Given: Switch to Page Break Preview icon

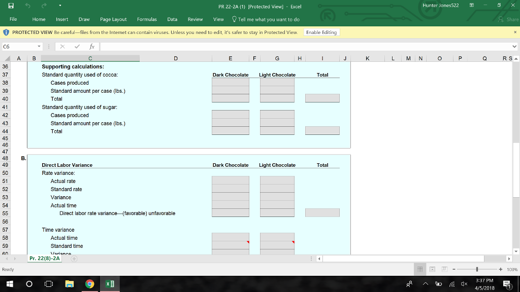Looking at the screenshot, I should tap(444, 269).
